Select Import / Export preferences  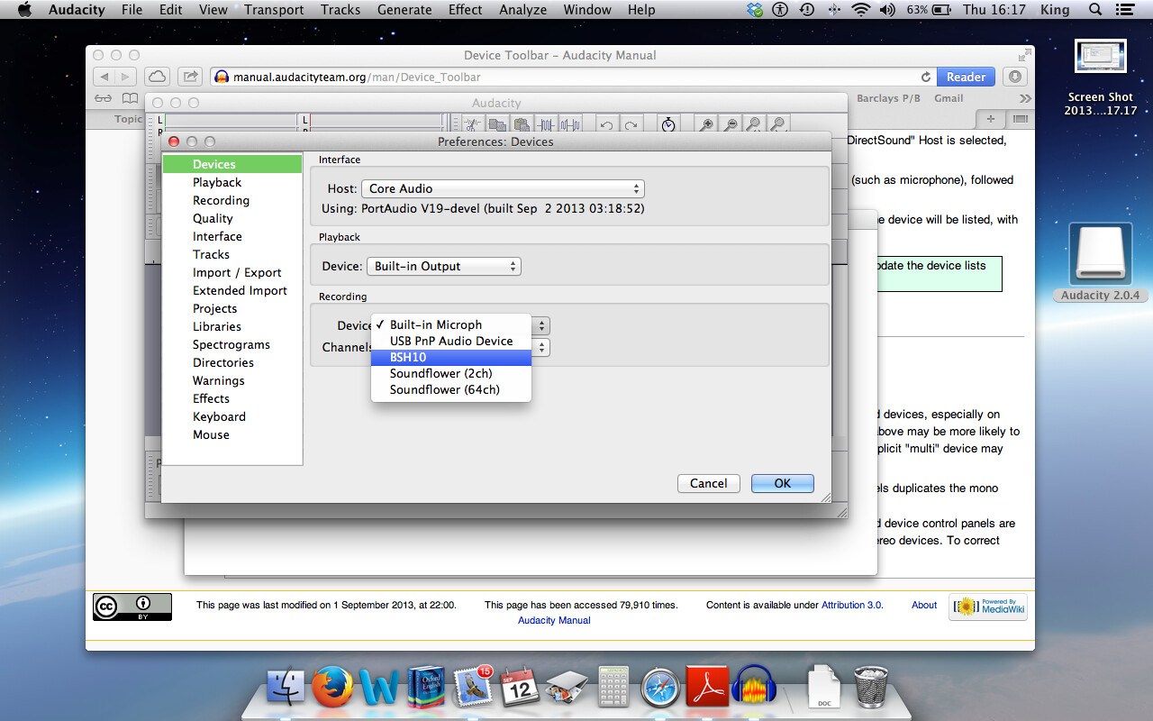[x=232, y=272]
